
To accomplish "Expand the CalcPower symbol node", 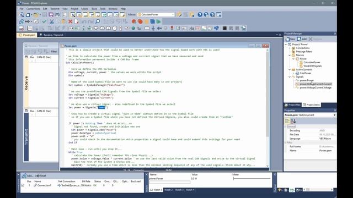I will pos(293,73).
